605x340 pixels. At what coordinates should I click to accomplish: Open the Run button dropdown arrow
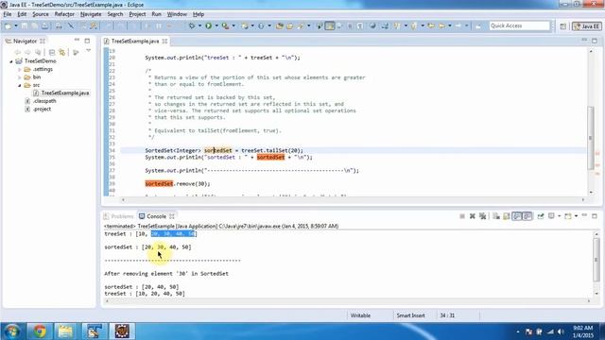(216, 25)
